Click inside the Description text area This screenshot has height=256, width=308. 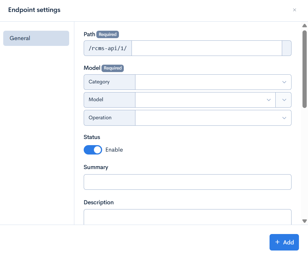click(187, 217)
